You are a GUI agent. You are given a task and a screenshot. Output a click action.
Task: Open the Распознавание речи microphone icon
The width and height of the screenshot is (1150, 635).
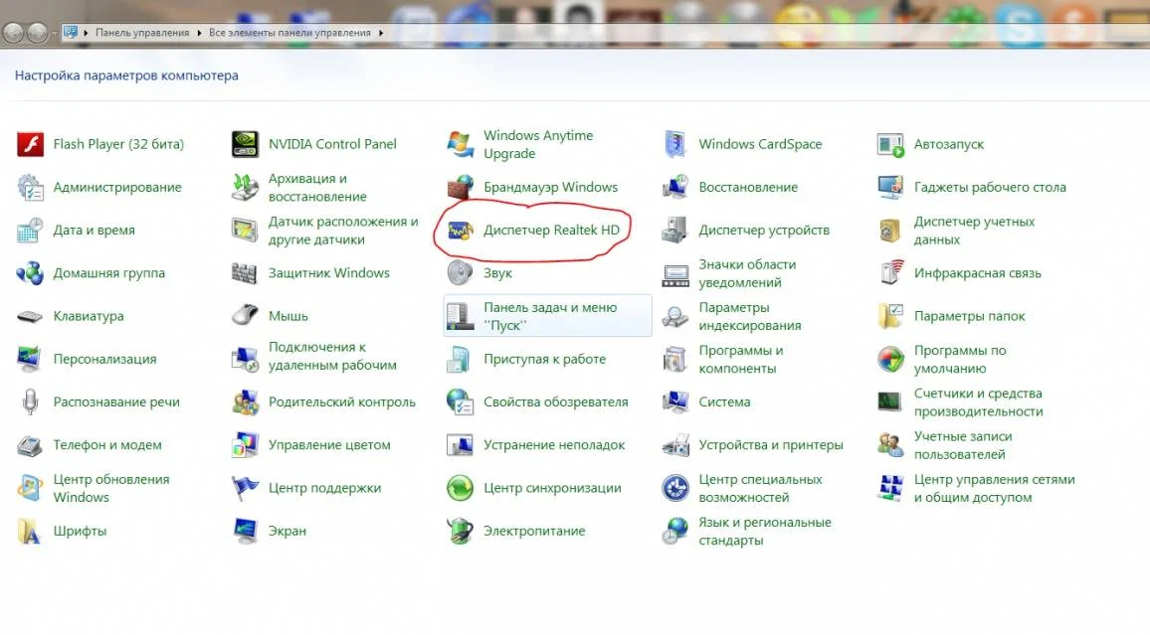(x=30, y=402)
